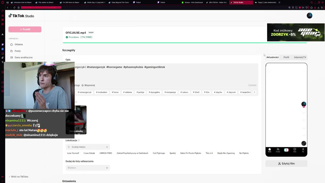Add the #dyscyplina suggested hashtag
This screenshot has width=325, height=183.
pos(154,92)
